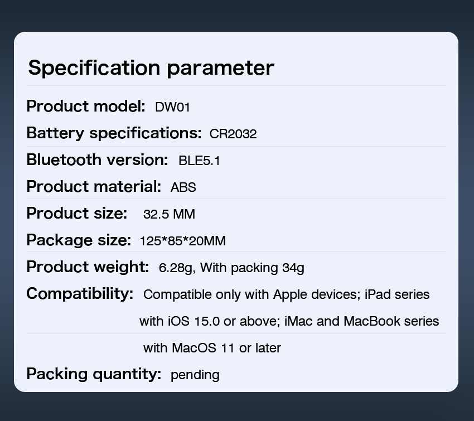Click the CR2032 battery value

pos(233,134)
